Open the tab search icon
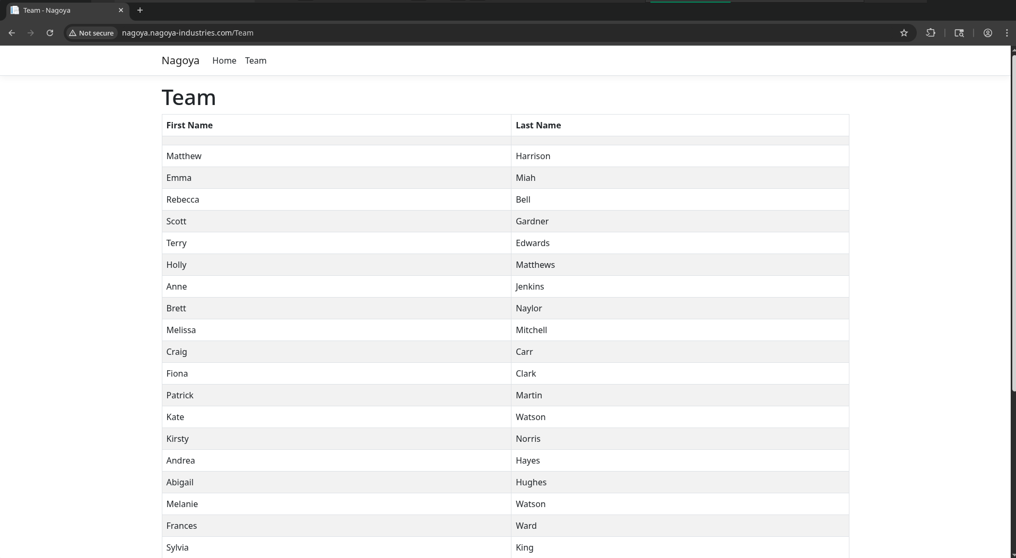This screenshot has height=558, width=1016. 959,33
